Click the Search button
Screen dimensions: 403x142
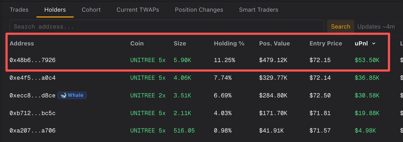[341, 27]
